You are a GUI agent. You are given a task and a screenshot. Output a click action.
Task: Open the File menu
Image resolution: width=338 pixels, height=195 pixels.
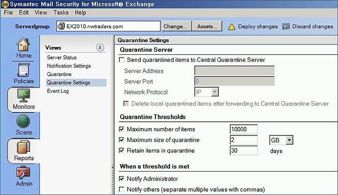pos(8,13)
